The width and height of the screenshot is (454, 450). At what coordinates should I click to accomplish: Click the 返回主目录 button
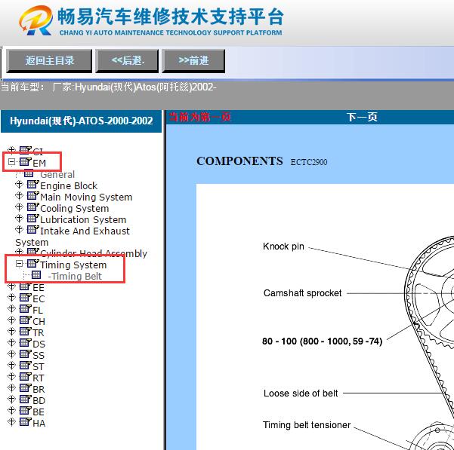tap(49, 60)
